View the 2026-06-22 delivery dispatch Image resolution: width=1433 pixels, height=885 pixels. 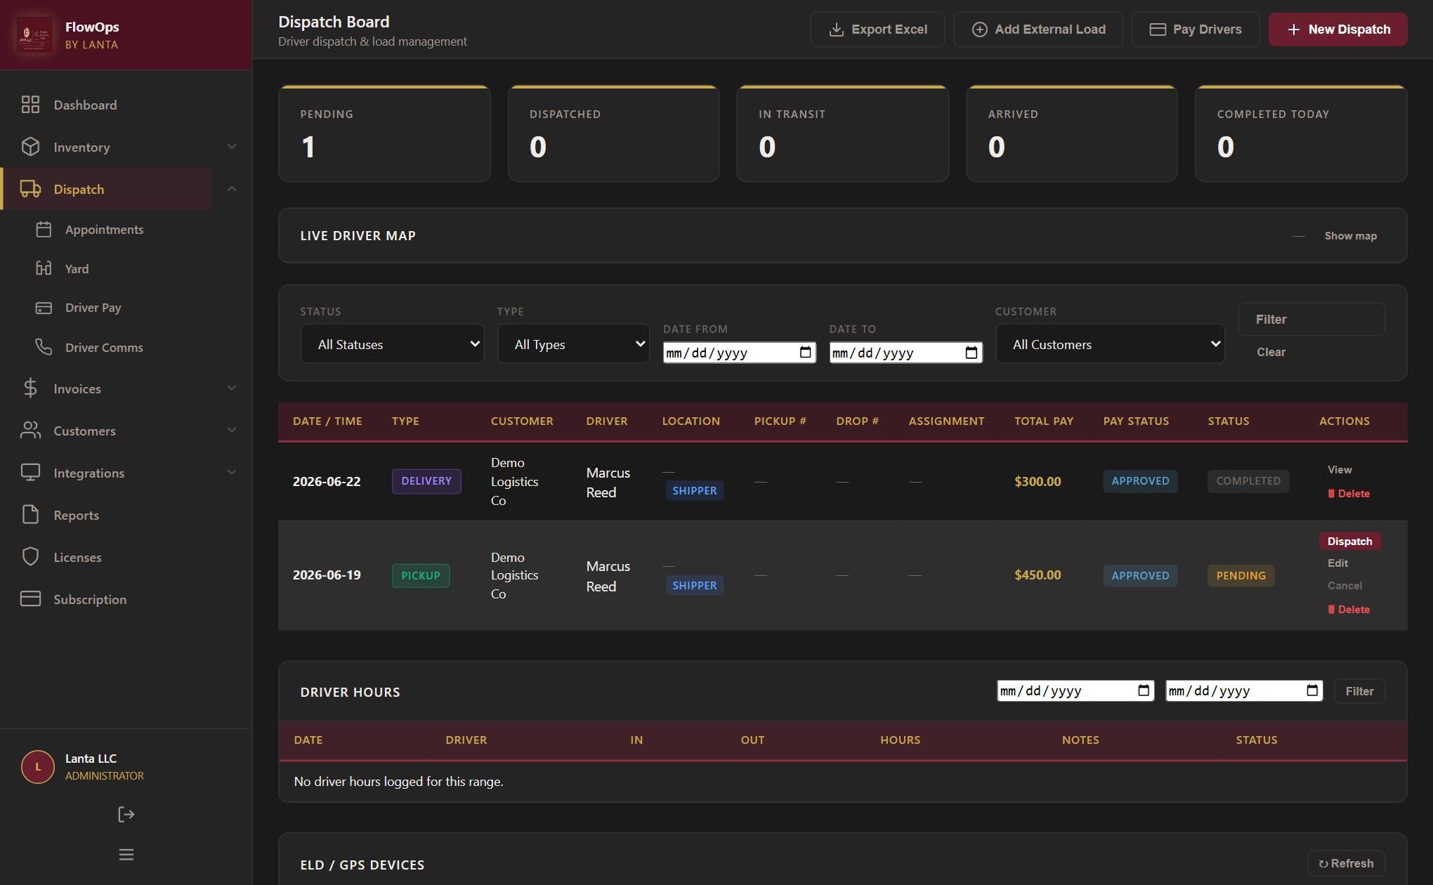pyautogui.click(x=1339, y=470)
